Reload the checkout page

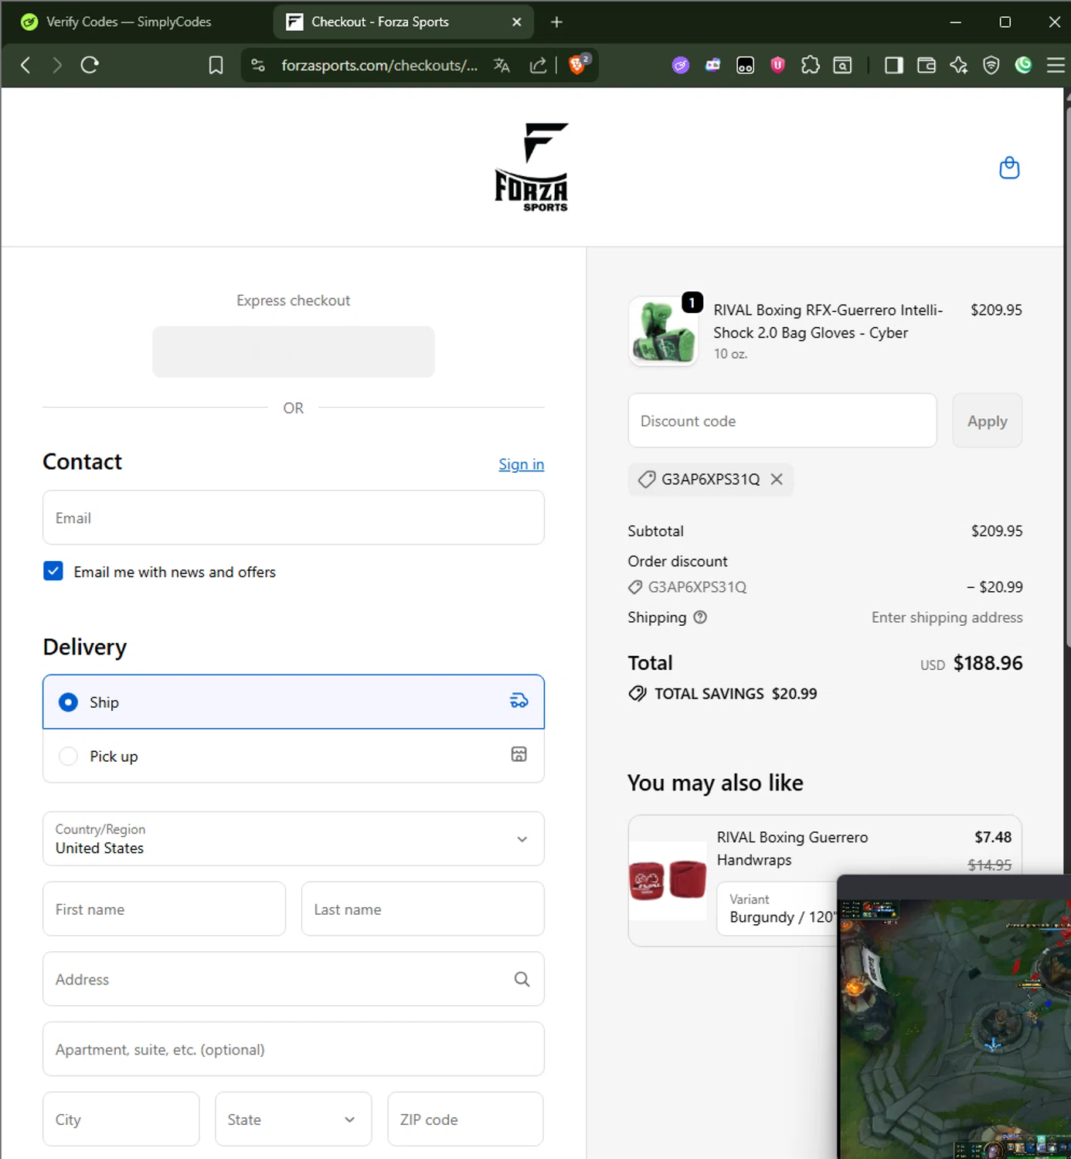(x=90, y=66)
